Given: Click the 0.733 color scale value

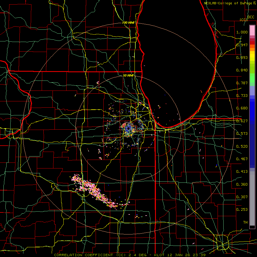Looking at the screenshot, I should 242,96.
